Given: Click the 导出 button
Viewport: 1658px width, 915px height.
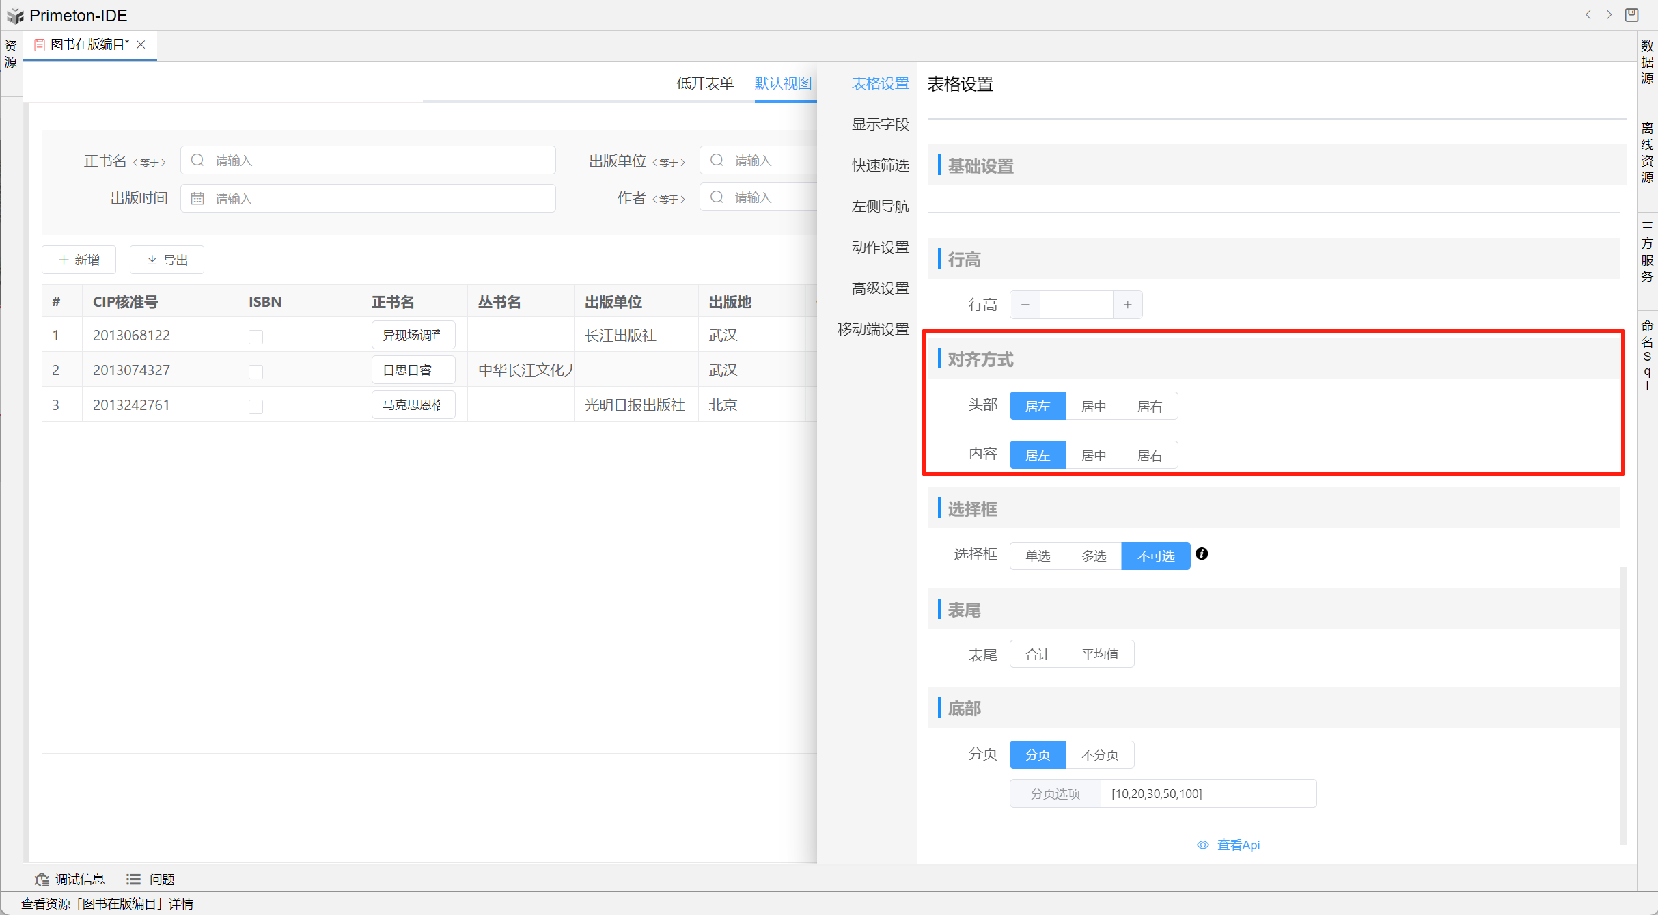Looking at the screenshot, I should (x=167, y=260).
